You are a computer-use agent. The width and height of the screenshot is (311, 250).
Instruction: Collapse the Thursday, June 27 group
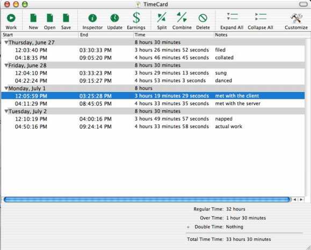(6, 42)
